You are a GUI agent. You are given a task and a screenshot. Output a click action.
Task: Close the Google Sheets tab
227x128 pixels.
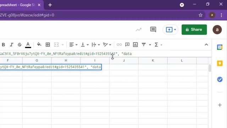[x=39, y=5]
